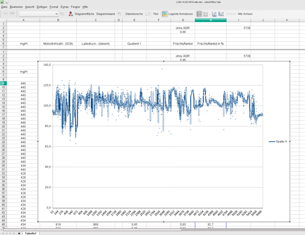Click the 140,0 y-axis label in chart
The width and height of the screenshot is (305, 235).
point(47,65)
